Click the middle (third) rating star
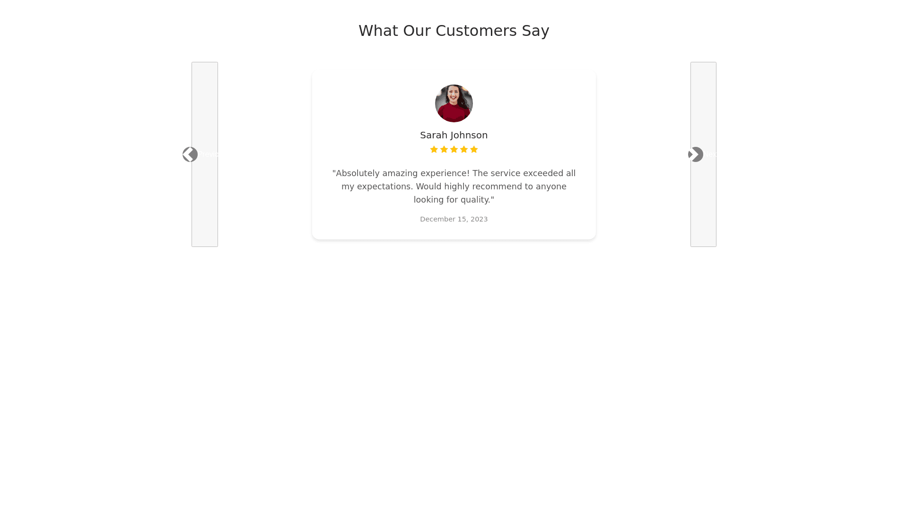The height and width of the screenshot is (510, 908). click(454, 150)
